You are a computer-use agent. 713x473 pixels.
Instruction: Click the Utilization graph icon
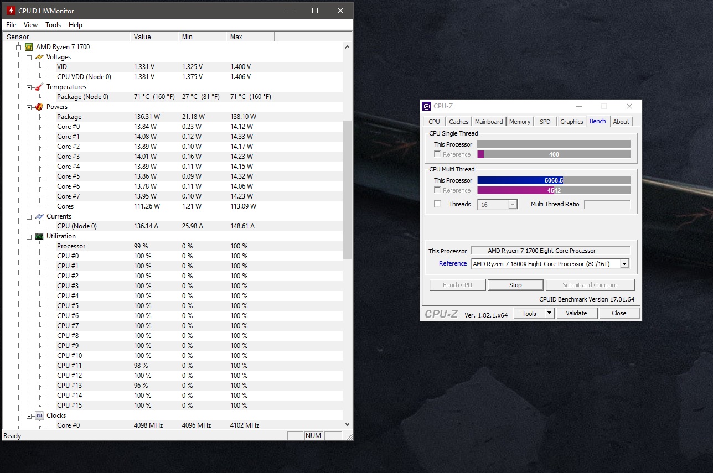[39, 236]
